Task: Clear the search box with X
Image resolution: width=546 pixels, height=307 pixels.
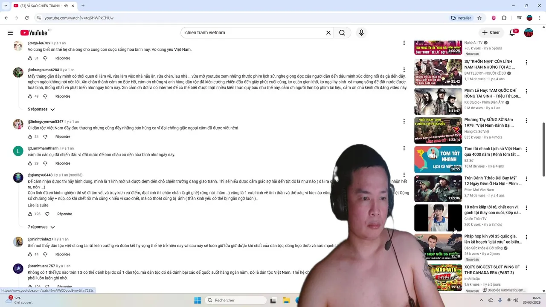Action: (x=328, y=33)
